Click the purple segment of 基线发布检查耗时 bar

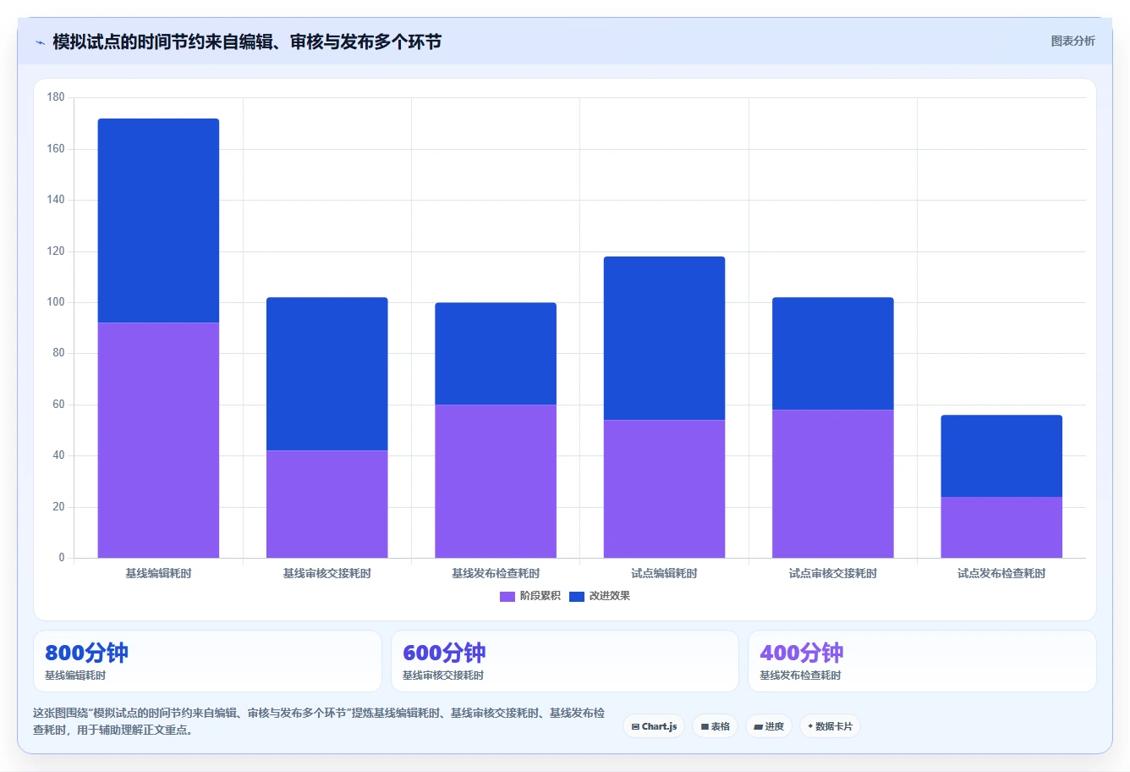tap(496, 481)
